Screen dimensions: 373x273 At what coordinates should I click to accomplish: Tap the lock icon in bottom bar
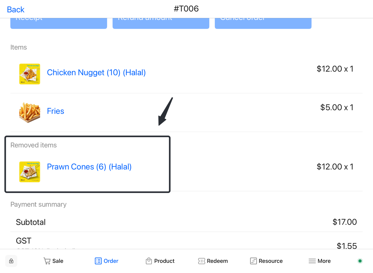click(11, 261)
